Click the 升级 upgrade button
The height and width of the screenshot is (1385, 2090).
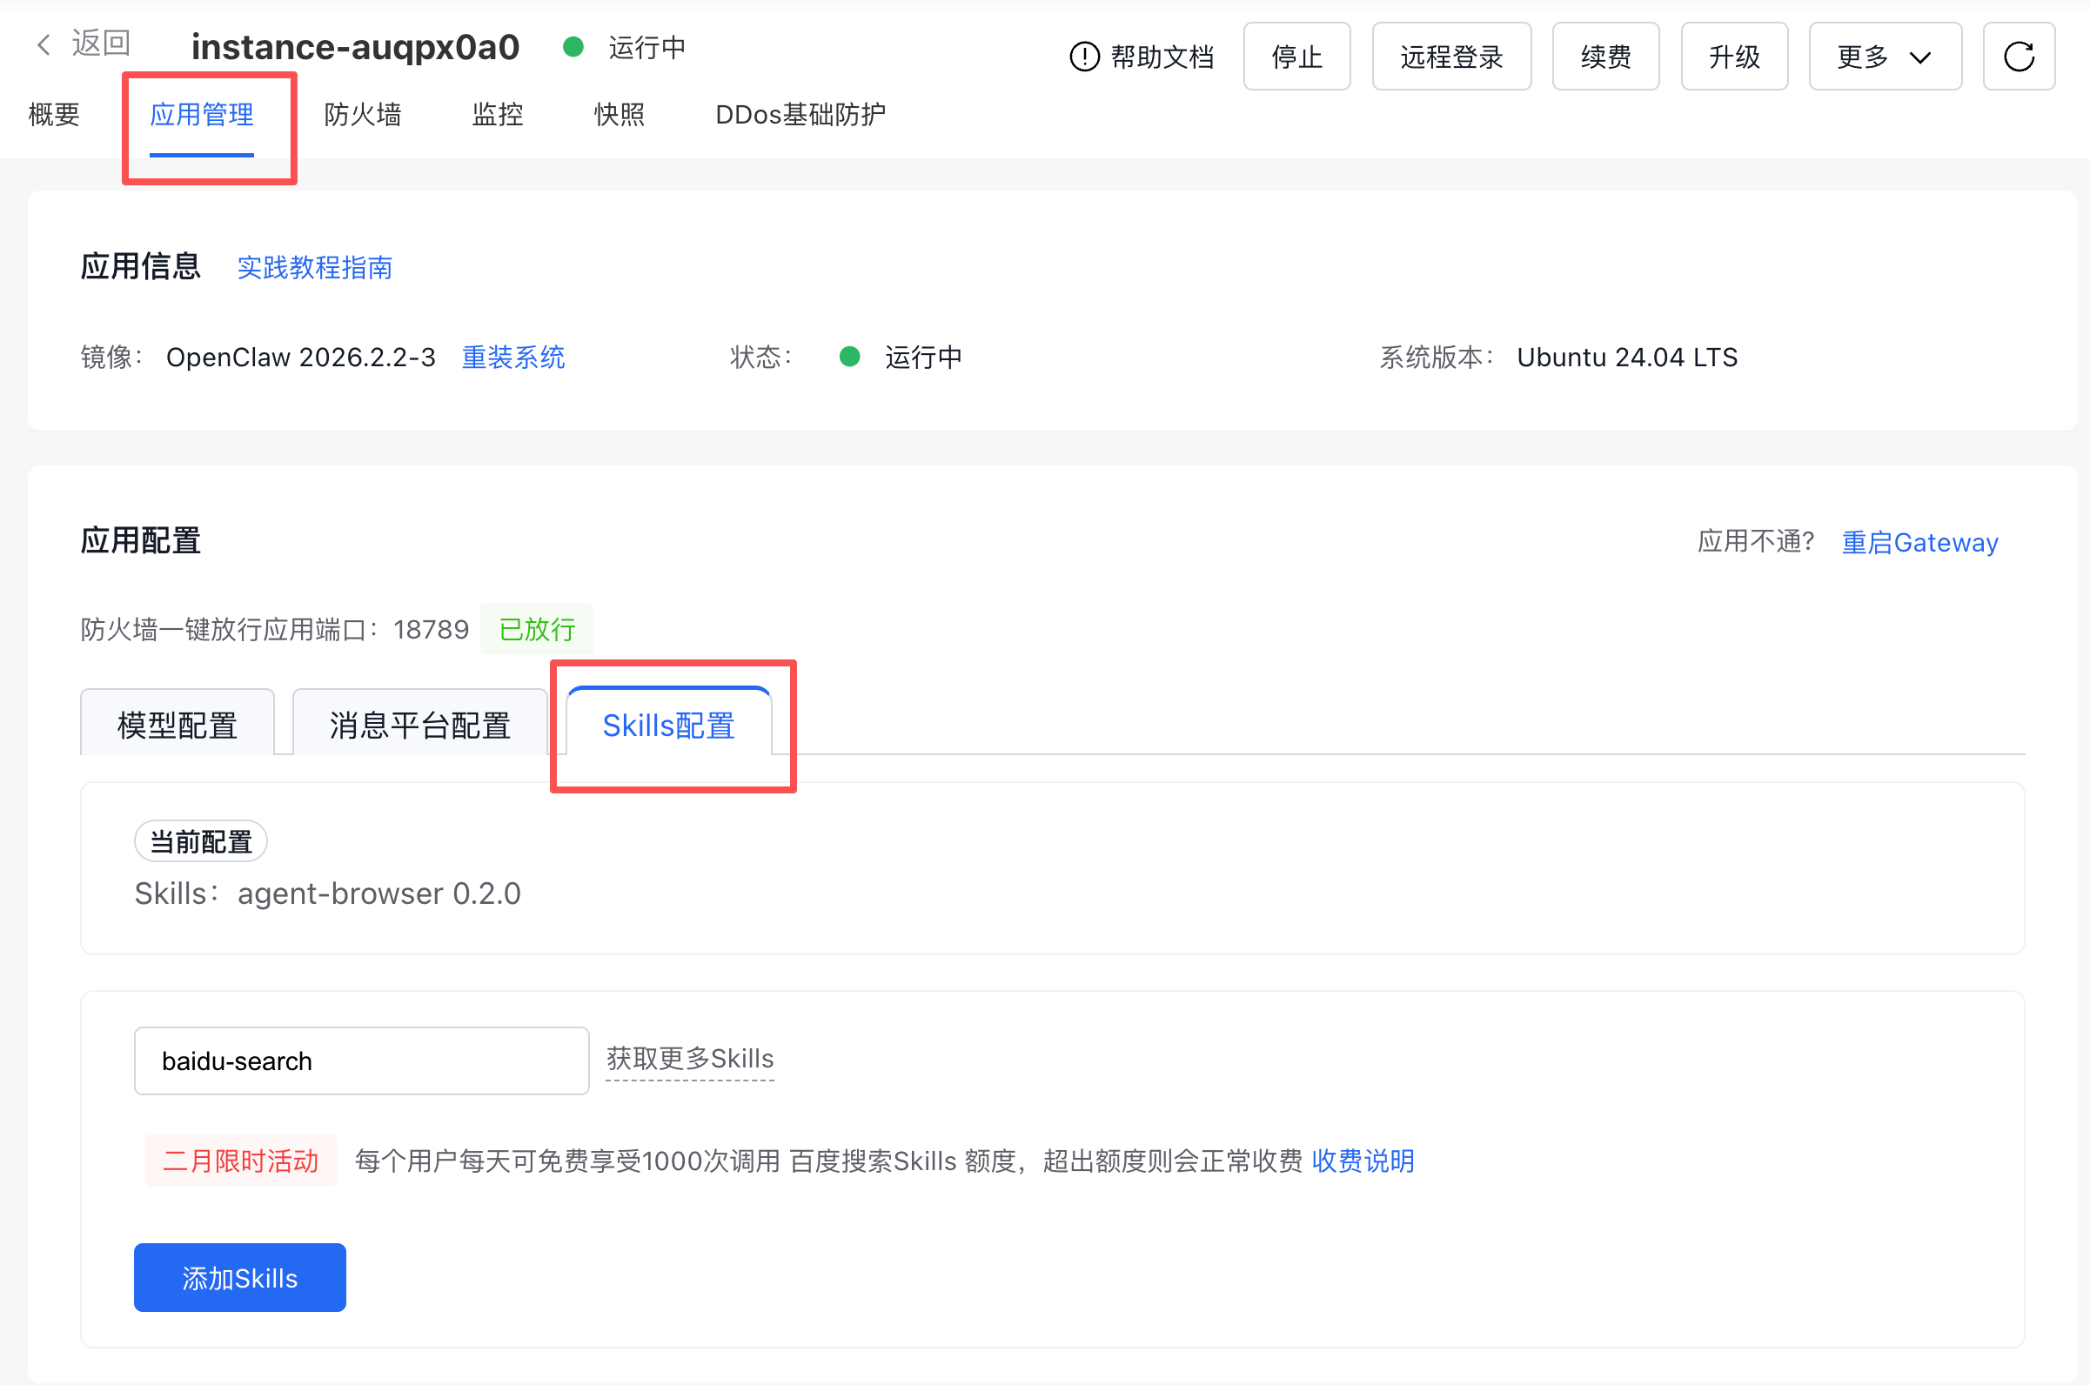1733,57
